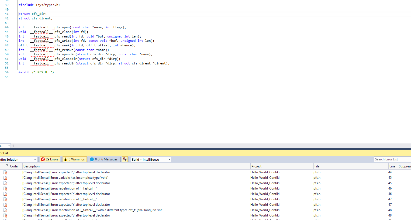Click pfs_close function declaration

click(x=53, y=32)
